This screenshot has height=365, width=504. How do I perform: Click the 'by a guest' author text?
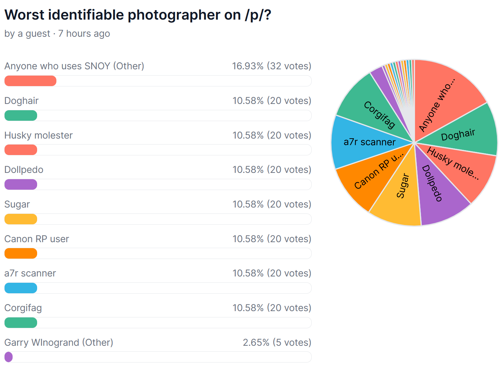pos(27,34)
